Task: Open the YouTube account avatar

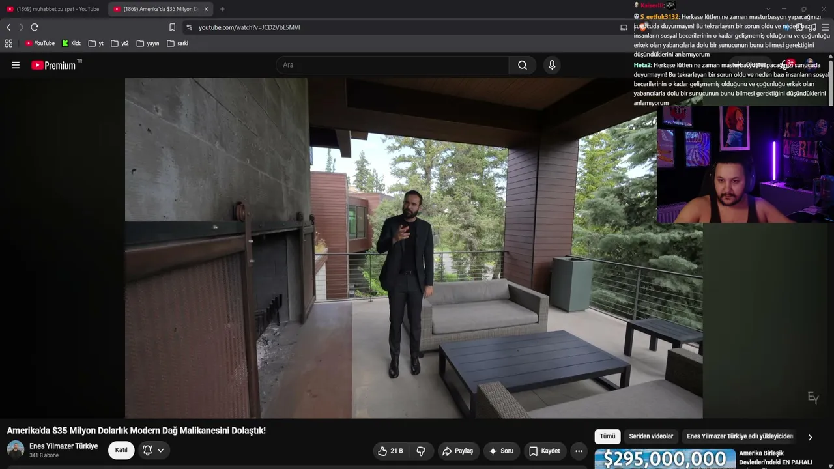Action: [x=809, y=65]
